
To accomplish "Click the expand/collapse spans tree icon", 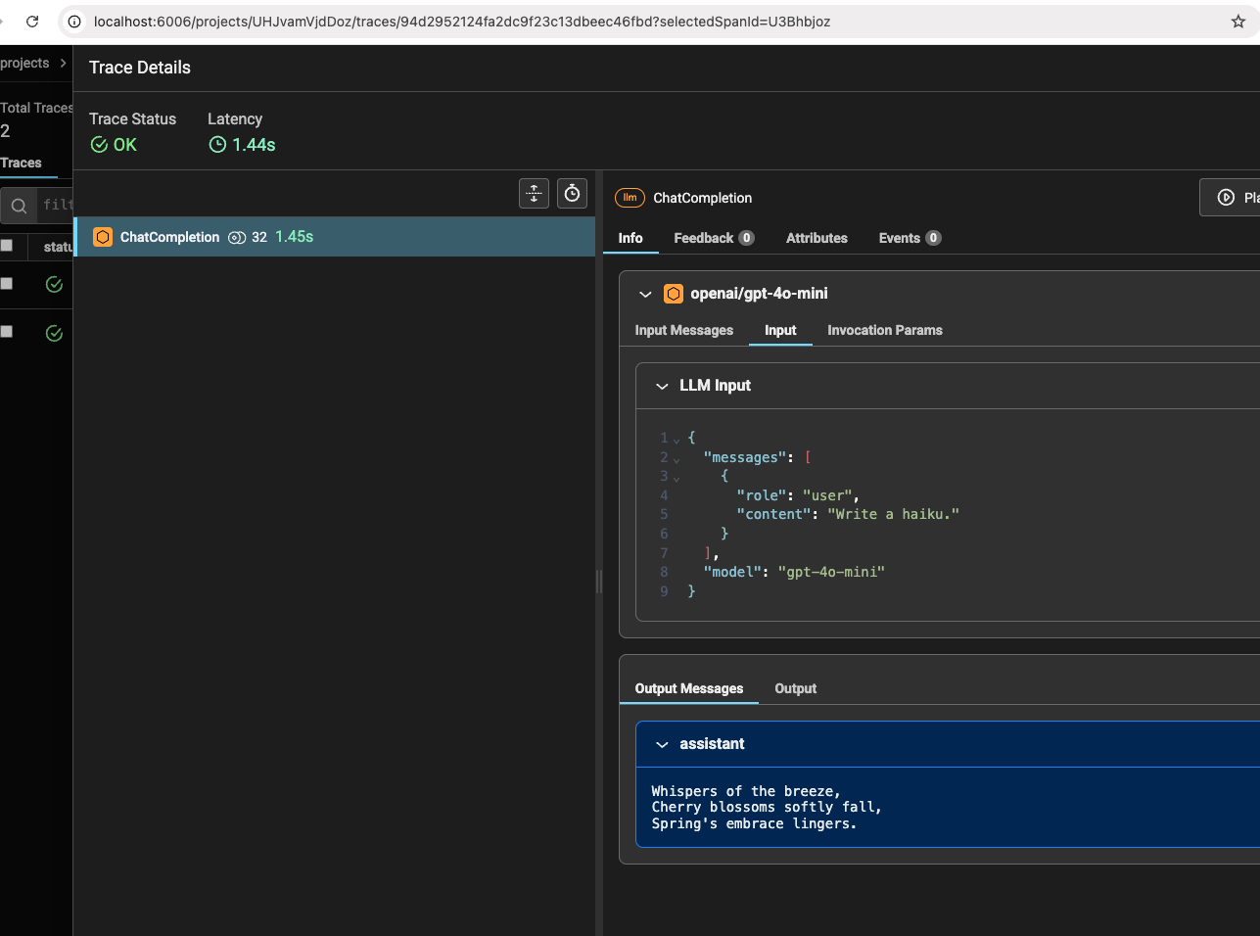I will (534, 194).
